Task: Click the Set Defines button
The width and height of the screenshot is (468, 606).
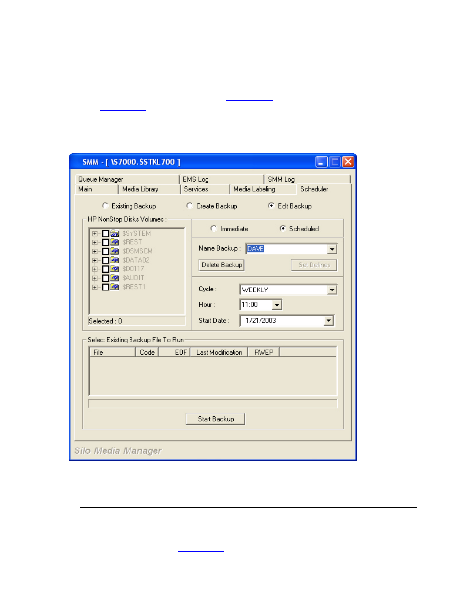Action: pos(314,265)
